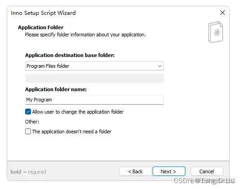Screen dimensions: 241x189
Task: Click the 'Other:' label
Action: 32,122
